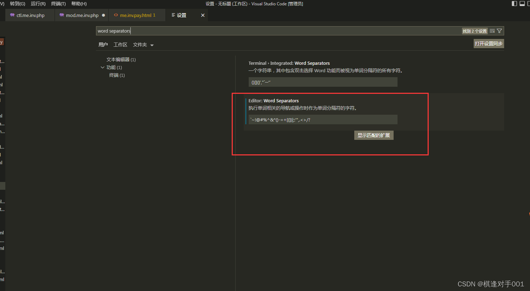Collapse the 功能 (1) tree section
The width and height of the screenshot is (530, 291).
point(103,67)
